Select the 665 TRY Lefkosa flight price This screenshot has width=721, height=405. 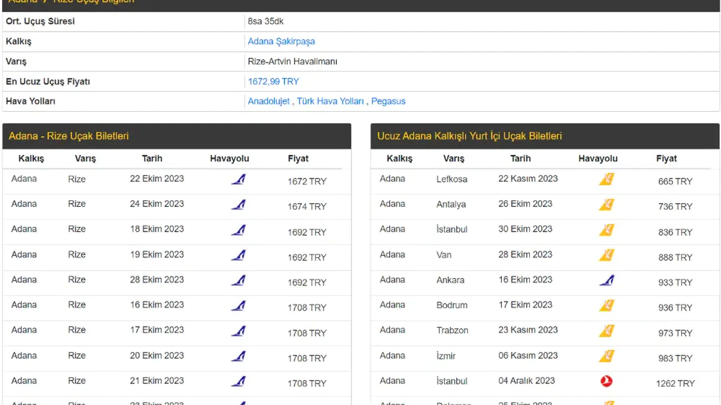tap(675, 181)
